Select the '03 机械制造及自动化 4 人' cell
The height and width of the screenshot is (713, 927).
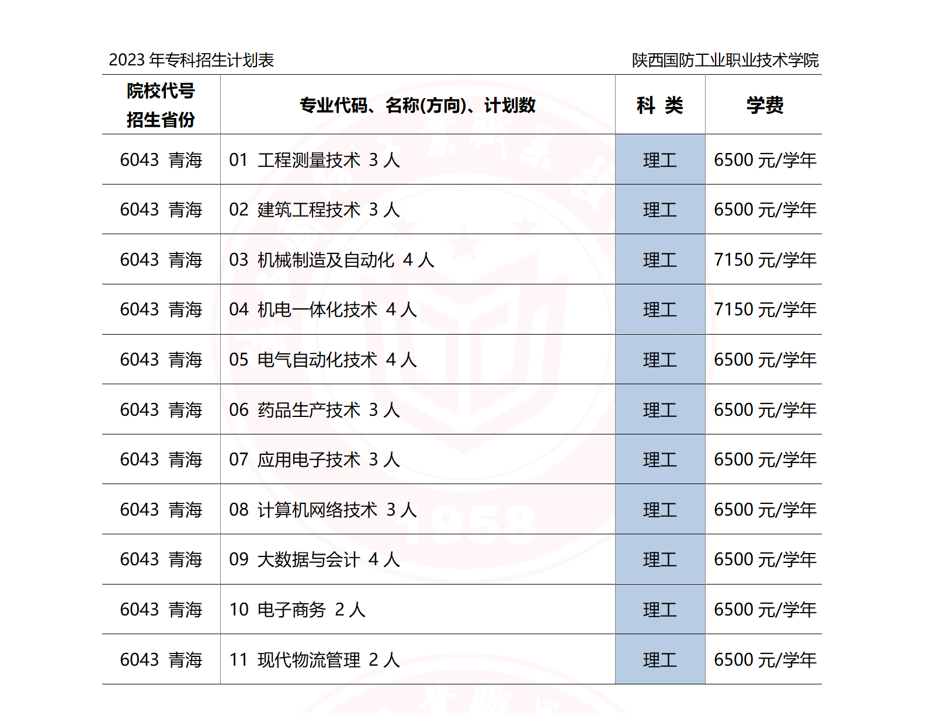click(x=331, y=259)
